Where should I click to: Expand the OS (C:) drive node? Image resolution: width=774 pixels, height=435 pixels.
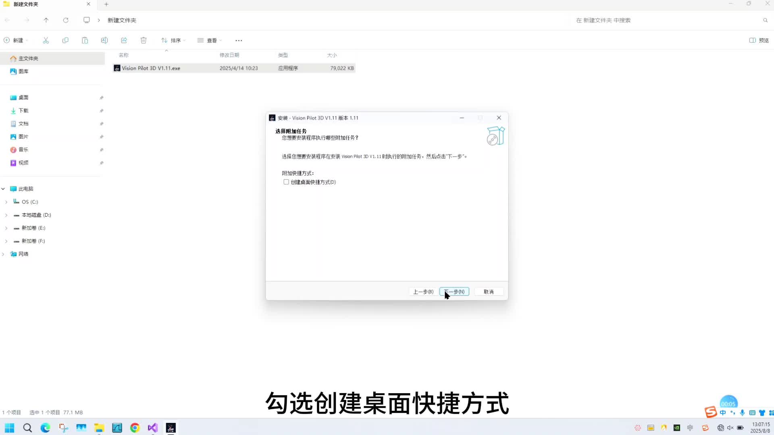(6, 202)
